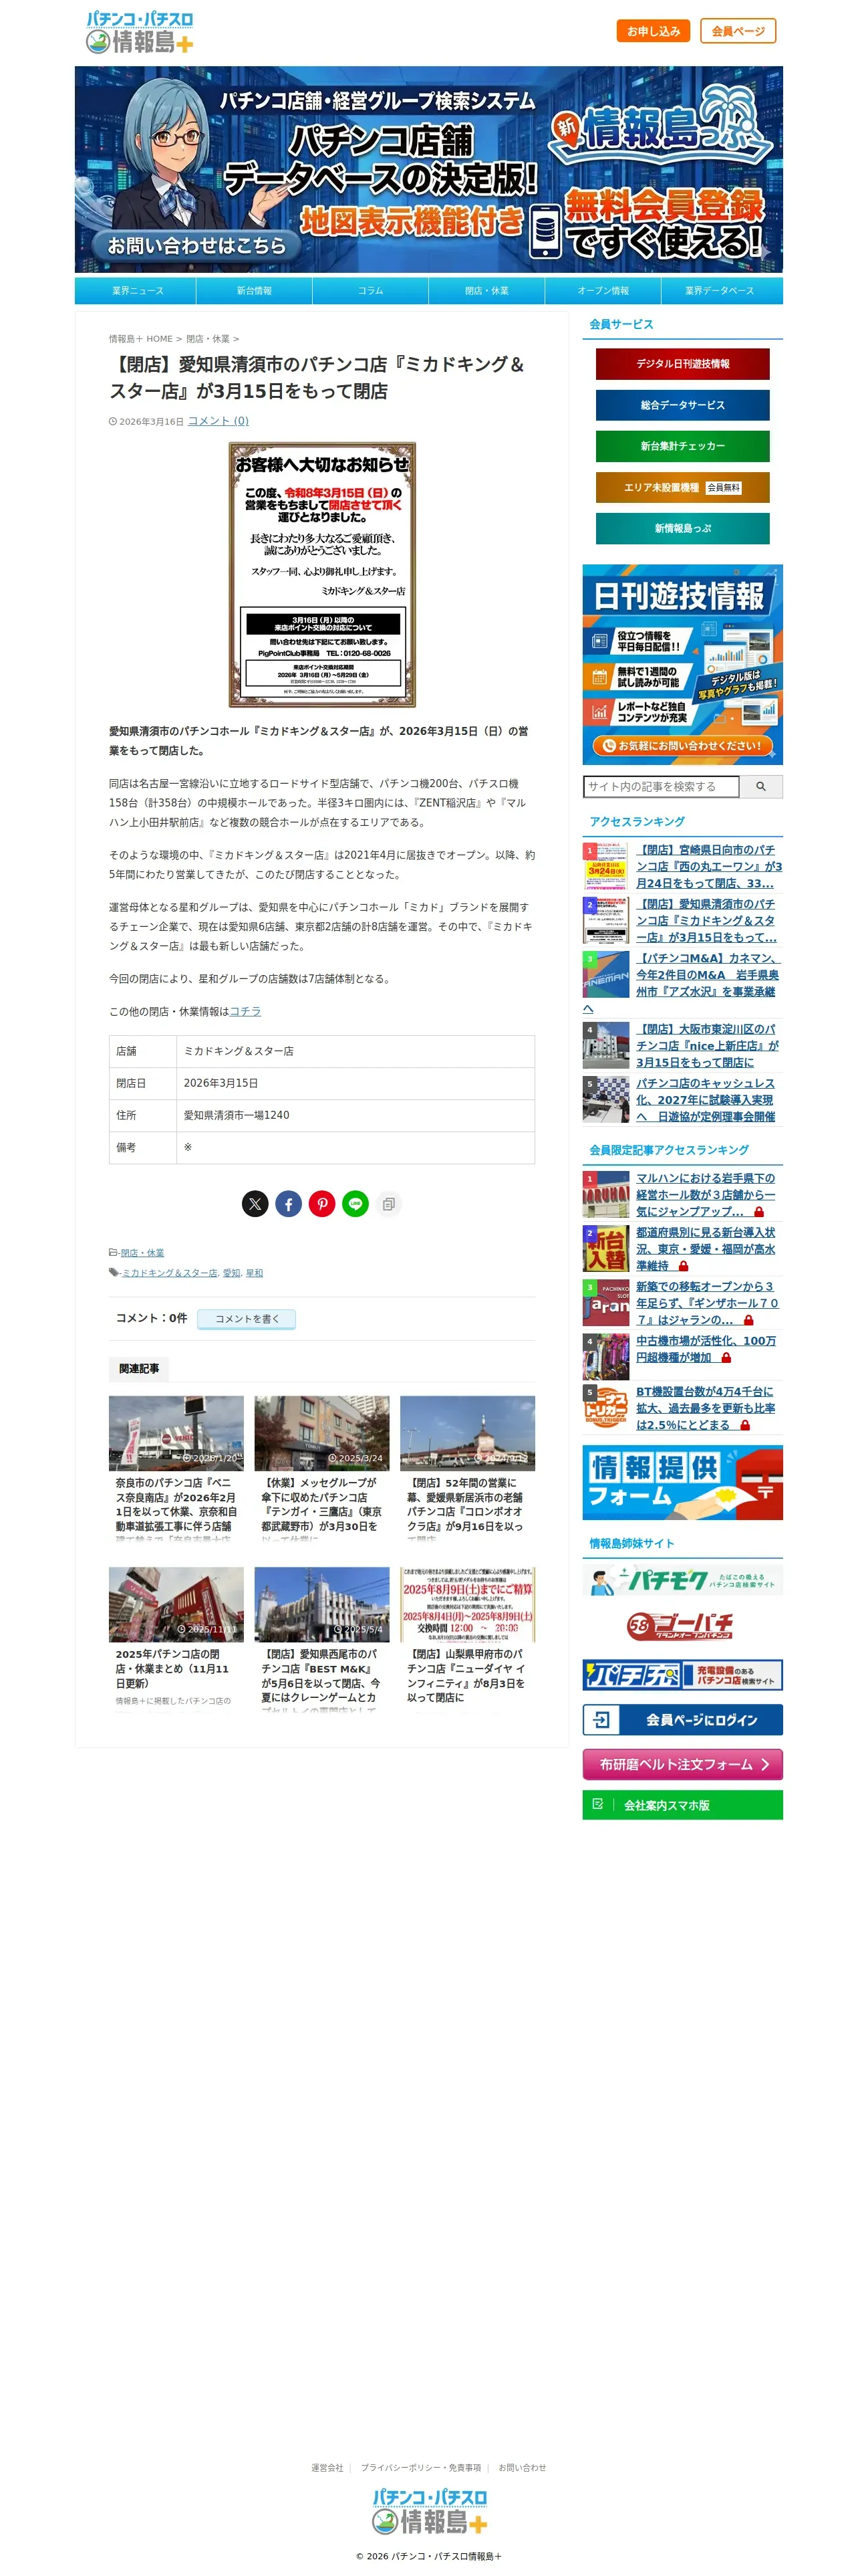
Task: Click the エリア未設置機種 button
Action: (682, 488)
